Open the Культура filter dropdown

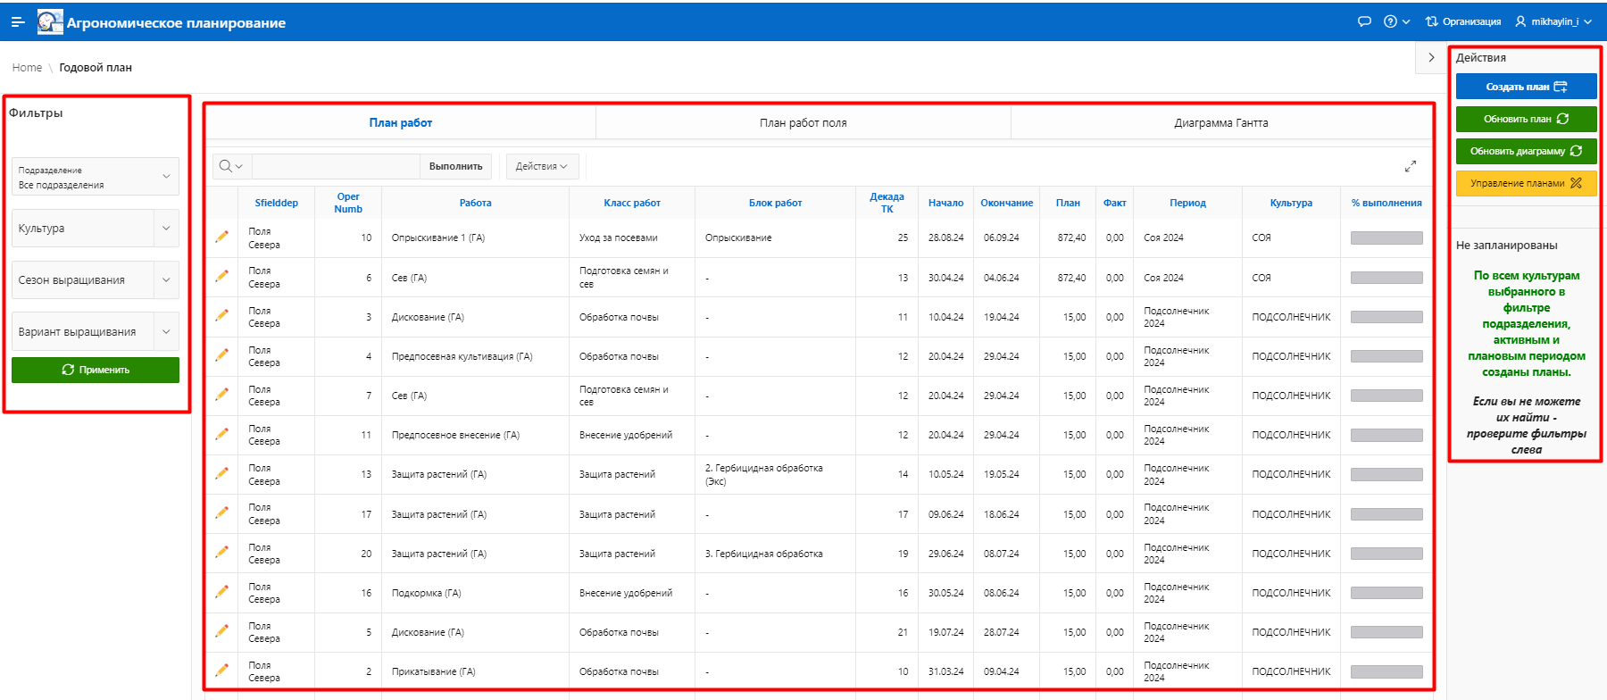pyautogui.click(x=166, y=229)
